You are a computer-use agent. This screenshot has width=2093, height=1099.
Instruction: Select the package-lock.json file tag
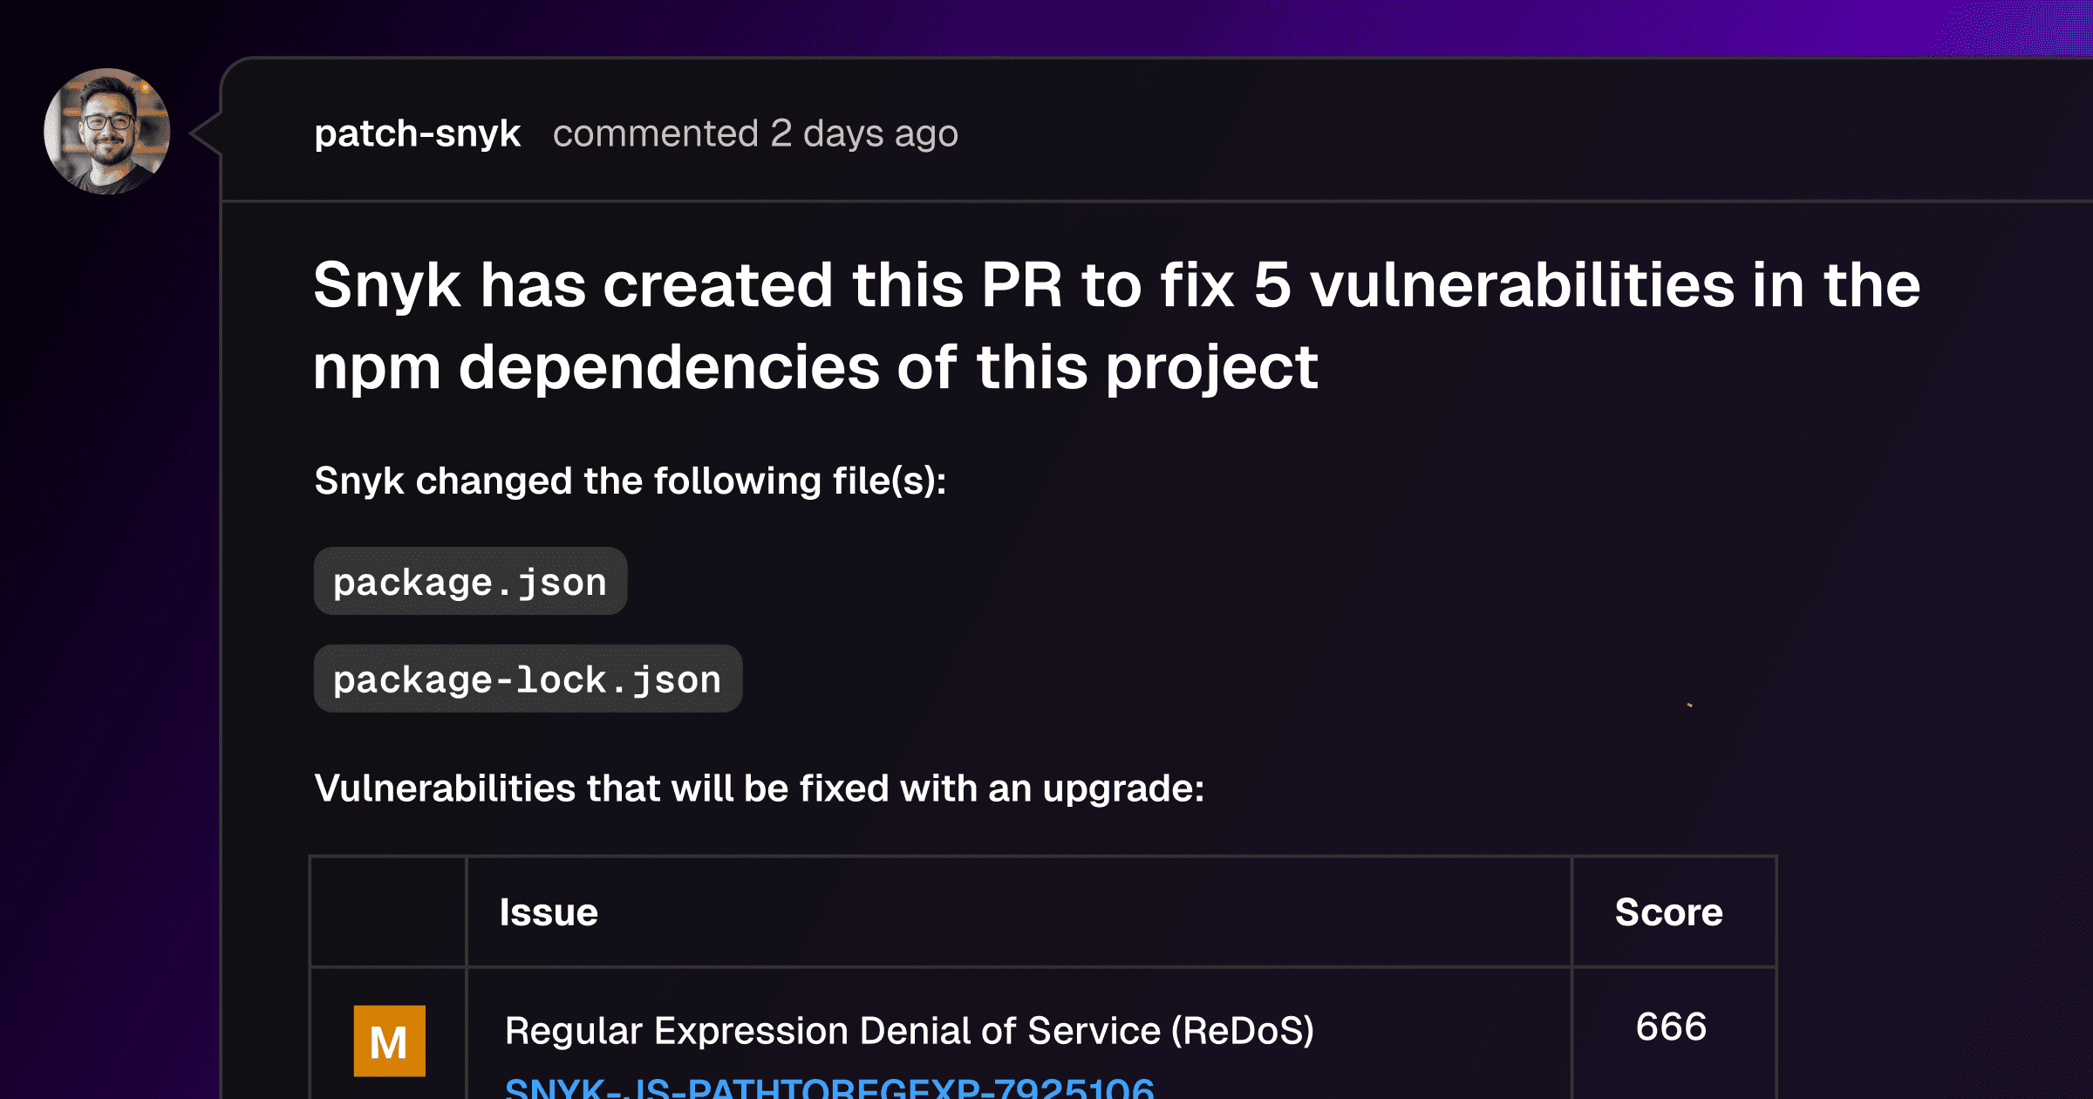pyautogui.click(x=528, y=679)
